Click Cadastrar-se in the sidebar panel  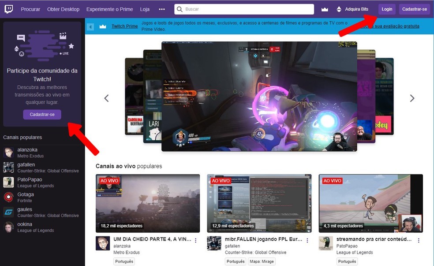click(42, 114)
